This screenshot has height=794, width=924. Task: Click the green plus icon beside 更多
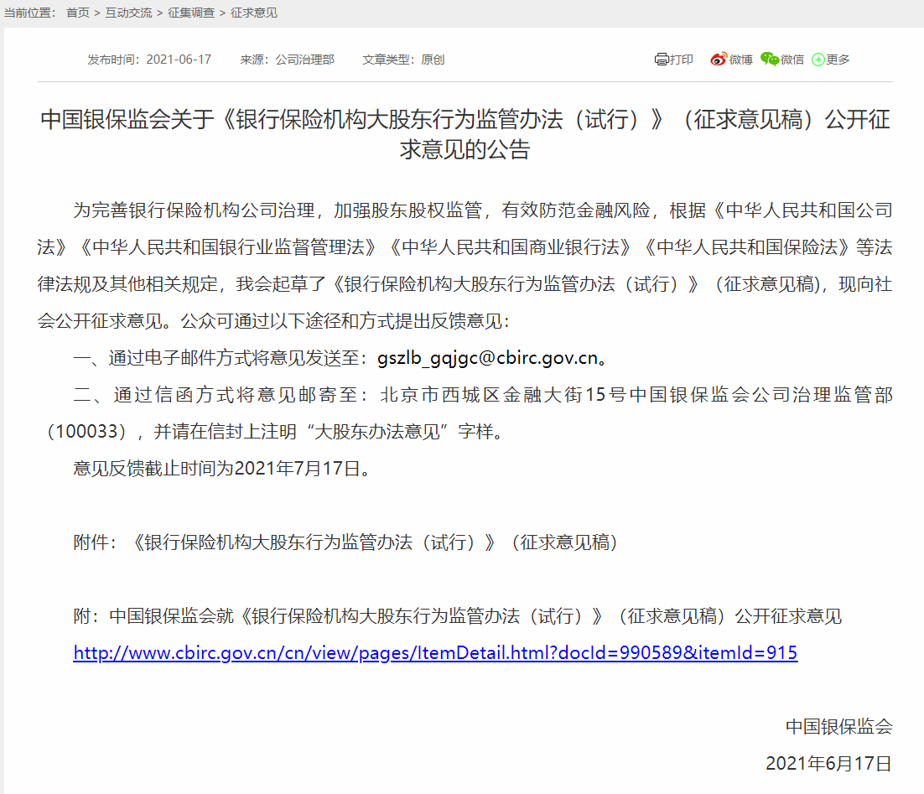pos(818,60)
